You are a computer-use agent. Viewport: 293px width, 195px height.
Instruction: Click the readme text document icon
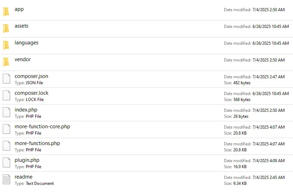[x=6, y=179]
